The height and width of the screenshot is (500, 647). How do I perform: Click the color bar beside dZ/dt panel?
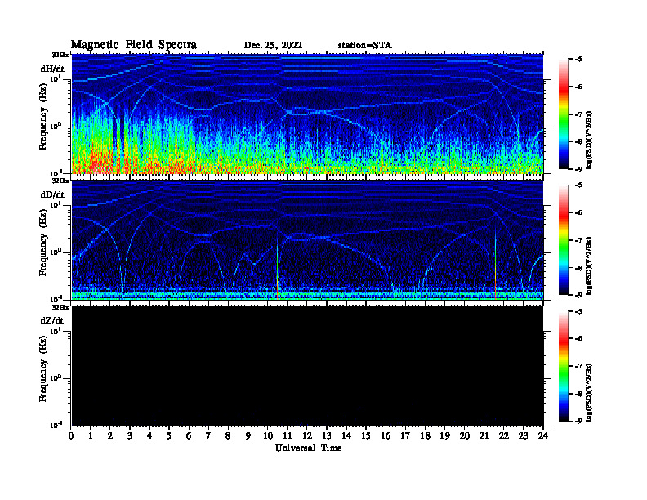tap(564, 366)
